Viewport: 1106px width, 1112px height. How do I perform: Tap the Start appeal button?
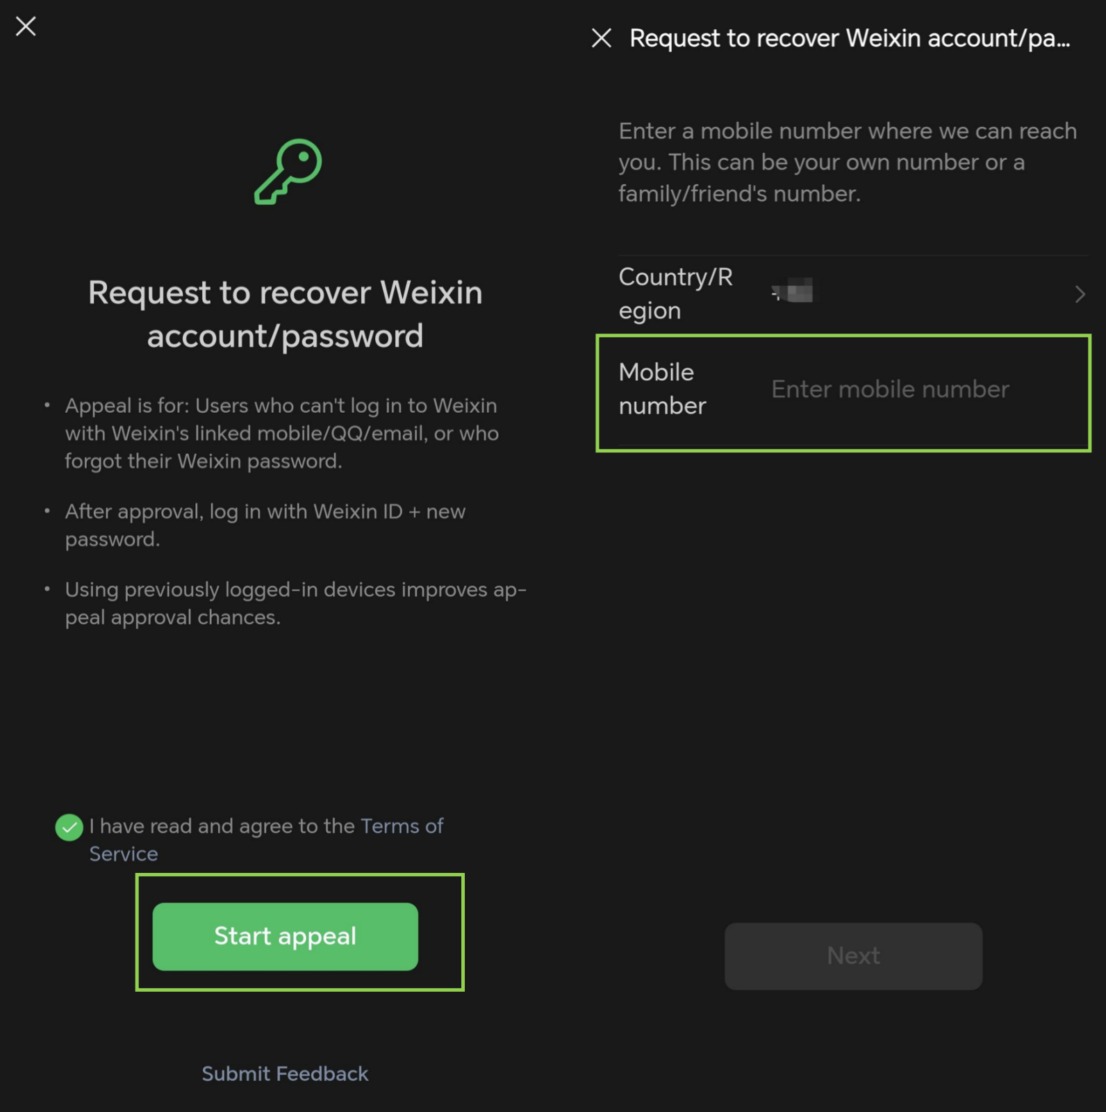point(285,936)
